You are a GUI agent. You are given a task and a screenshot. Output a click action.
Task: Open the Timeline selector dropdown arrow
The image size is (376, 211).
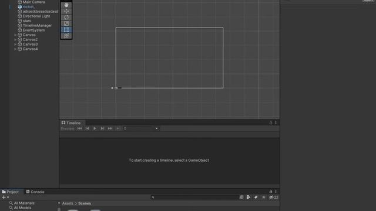pos(157,129)
